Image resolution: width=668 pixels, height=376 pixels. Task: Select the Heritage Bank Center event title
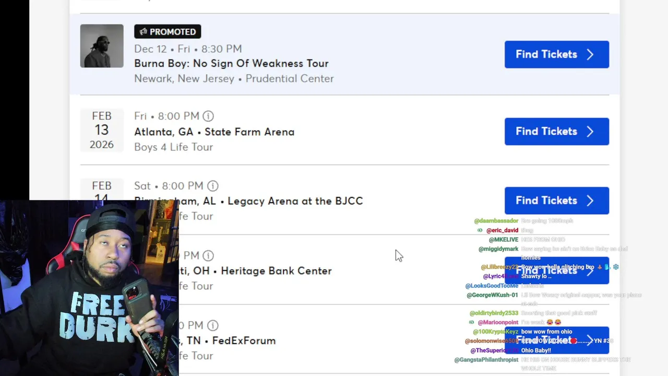click(x=276, y=271)
